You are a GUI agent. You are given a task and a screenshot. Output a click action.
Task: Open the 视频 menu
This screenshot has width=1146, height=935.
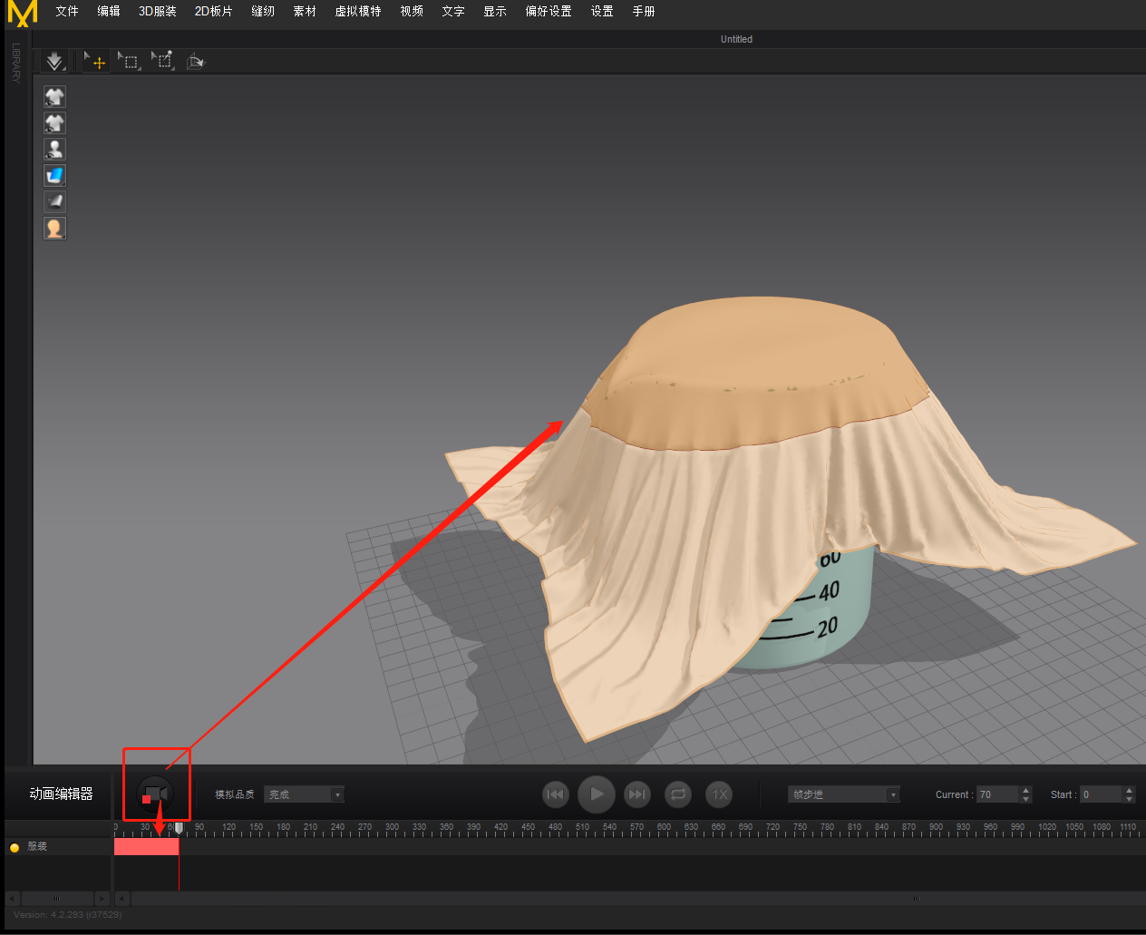point(412,11)
